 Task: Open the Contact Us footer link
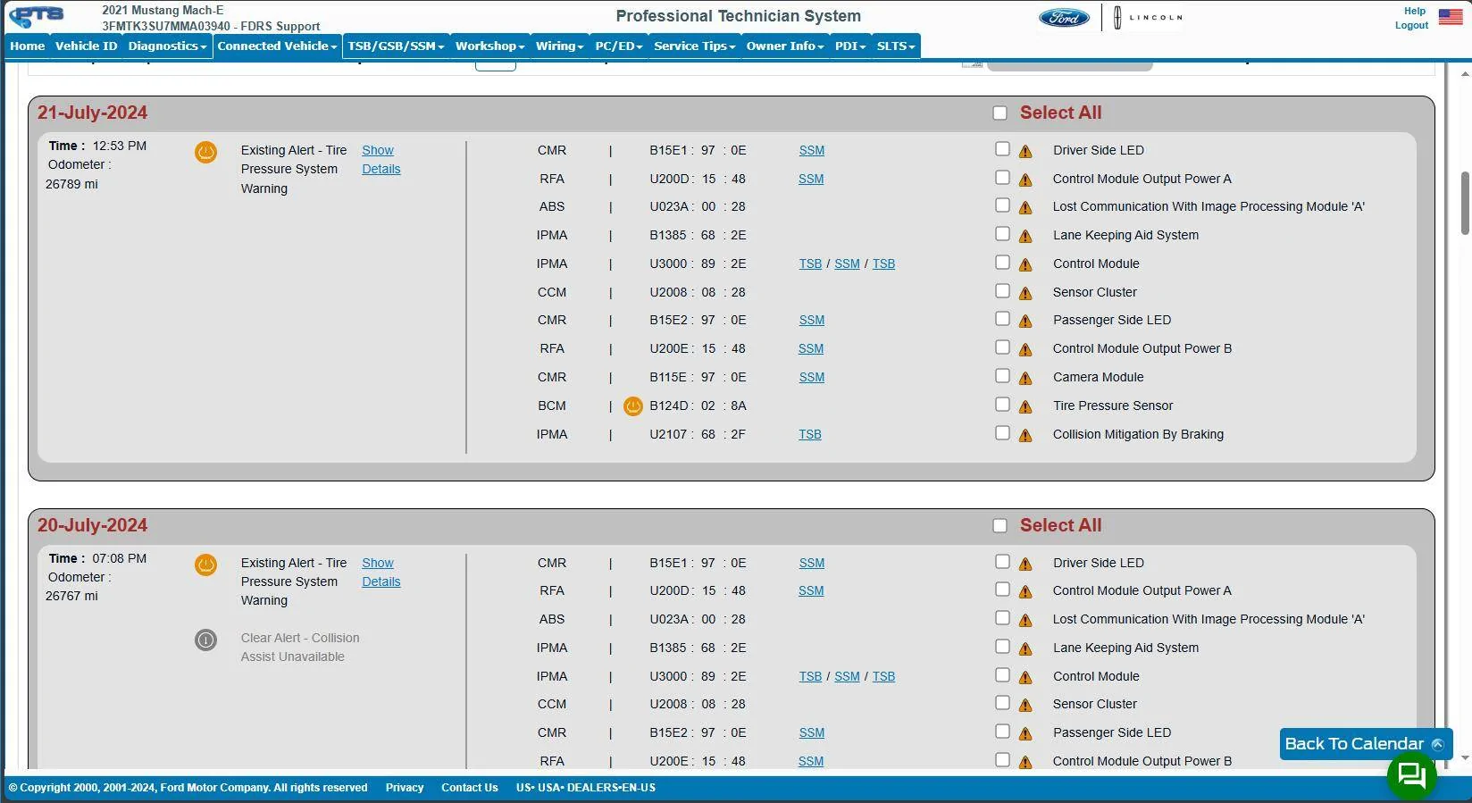[470, 788]
